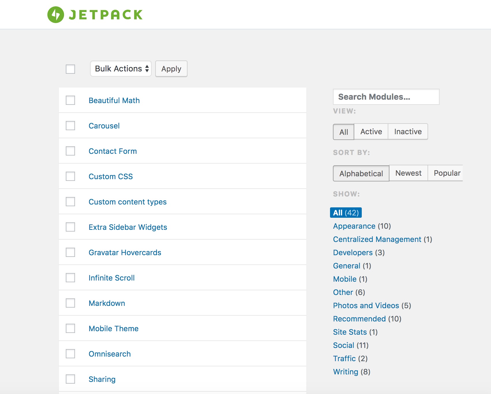
Task: Open the Bulk Actions dropdown
Action: [x=121, y=69]
